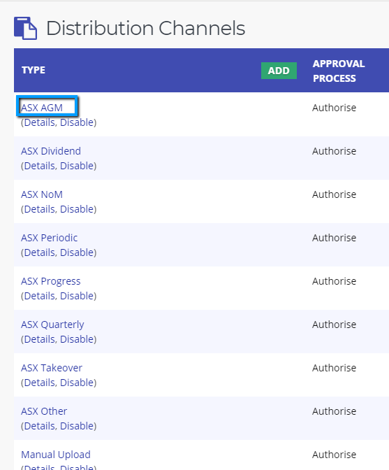
Task: Open the Manual Upload channel link
Action: tap(56, 455)
